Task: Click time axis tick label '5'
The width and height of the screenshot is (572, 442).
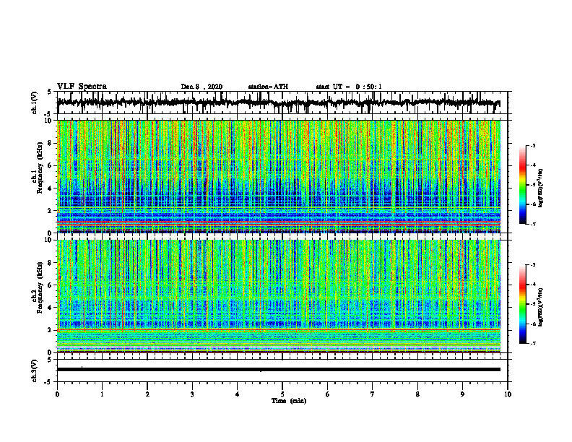Action: point(282,394)
